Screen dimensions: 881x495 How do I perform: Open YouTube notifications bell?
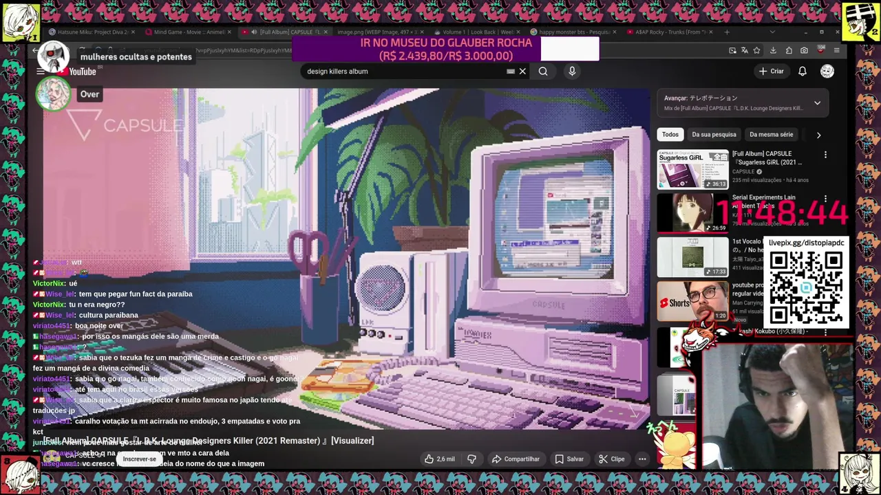[803, 71]
